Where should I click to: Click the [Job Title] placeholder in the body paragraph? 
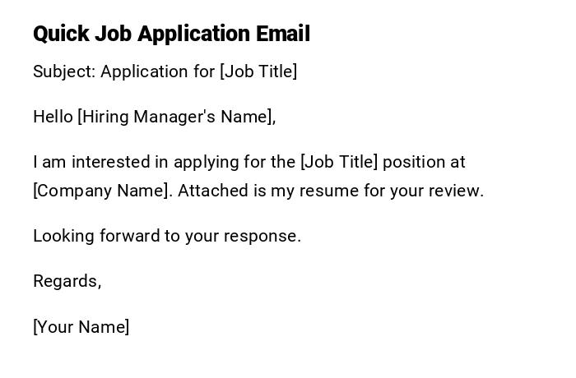point(339,162)
